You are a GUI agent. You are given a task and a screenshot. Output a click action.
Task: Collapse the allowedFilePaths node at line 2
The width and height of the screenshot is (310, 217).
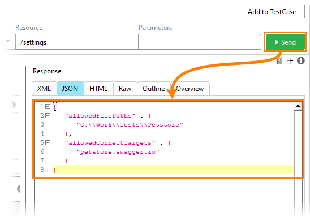48,115
